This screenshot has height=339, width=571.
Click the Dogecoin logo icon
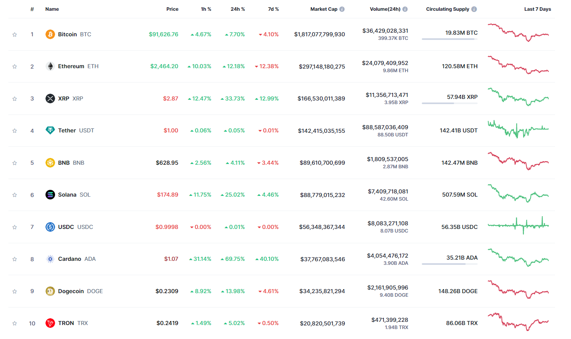coord(50,291)
